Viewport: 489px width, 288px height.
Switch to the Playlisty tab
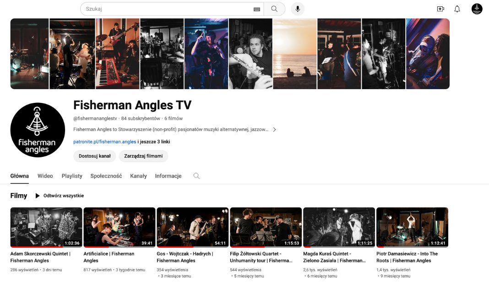coord(72,176)
